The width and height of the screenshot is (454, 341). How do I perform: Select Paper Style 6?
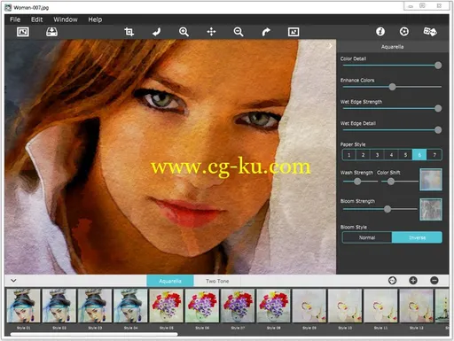point(419,155)
